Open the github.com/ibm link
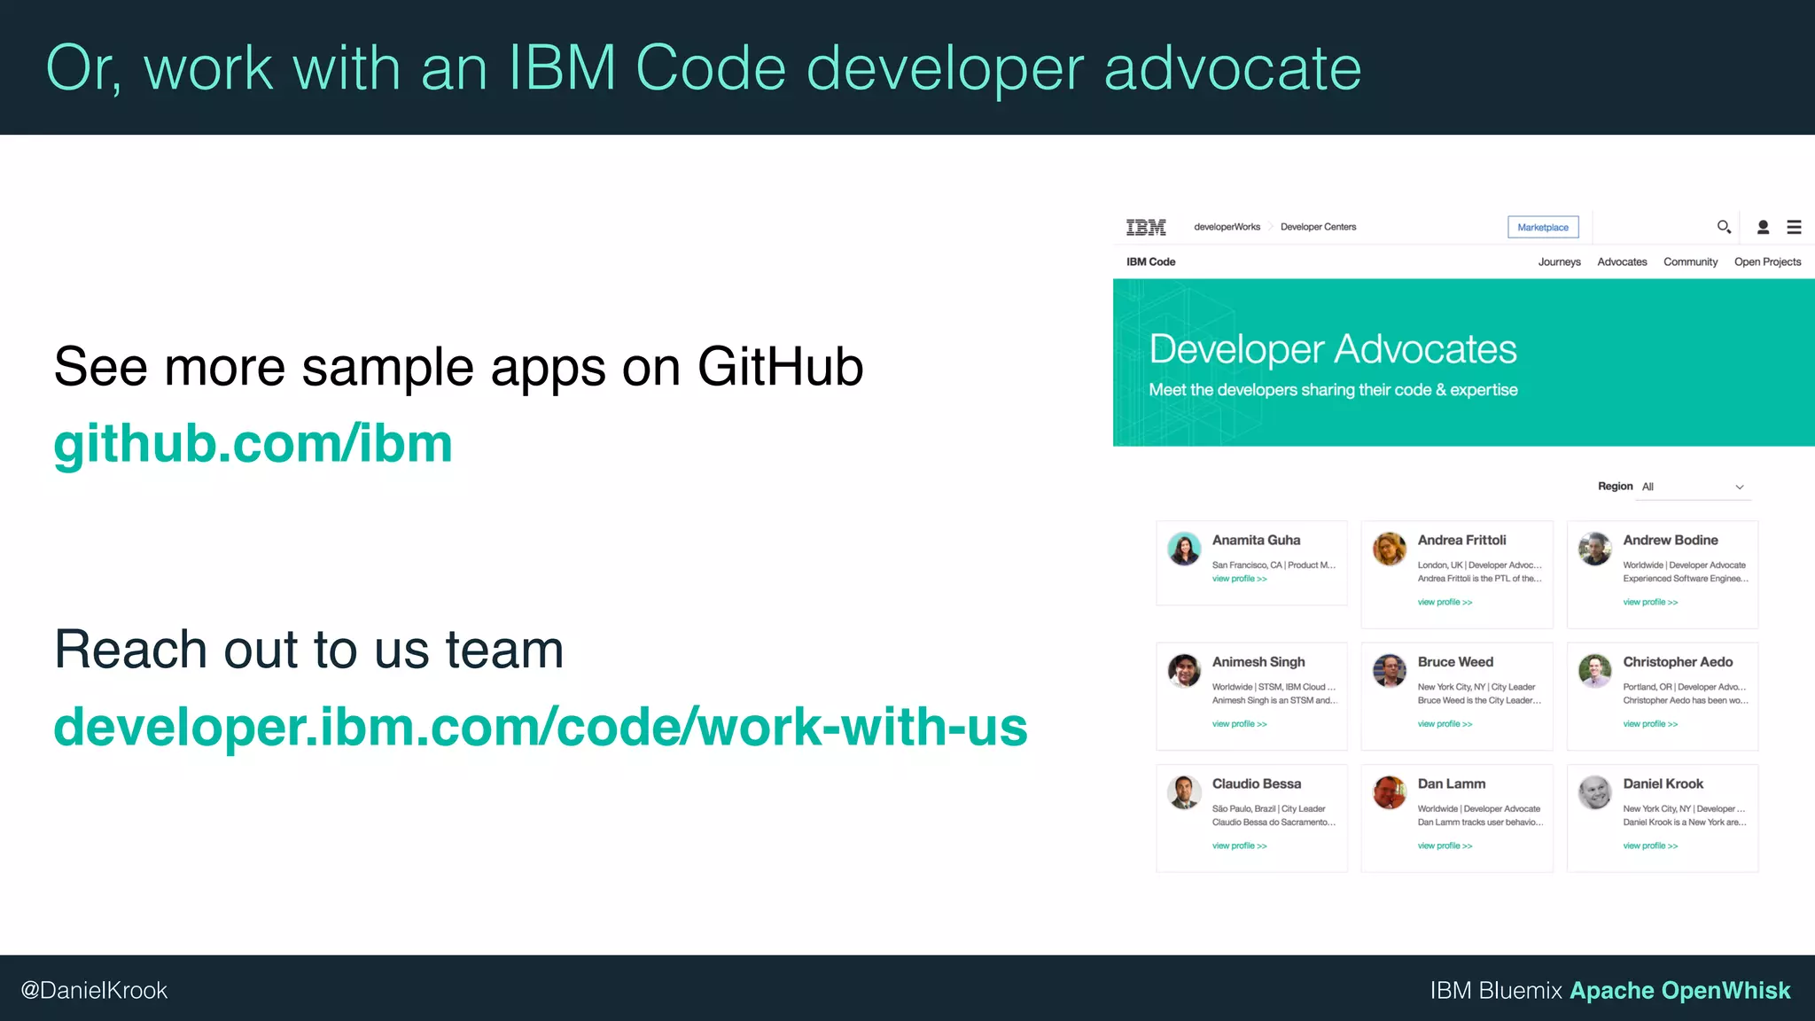1815x1021 pixels. [253, 443]
